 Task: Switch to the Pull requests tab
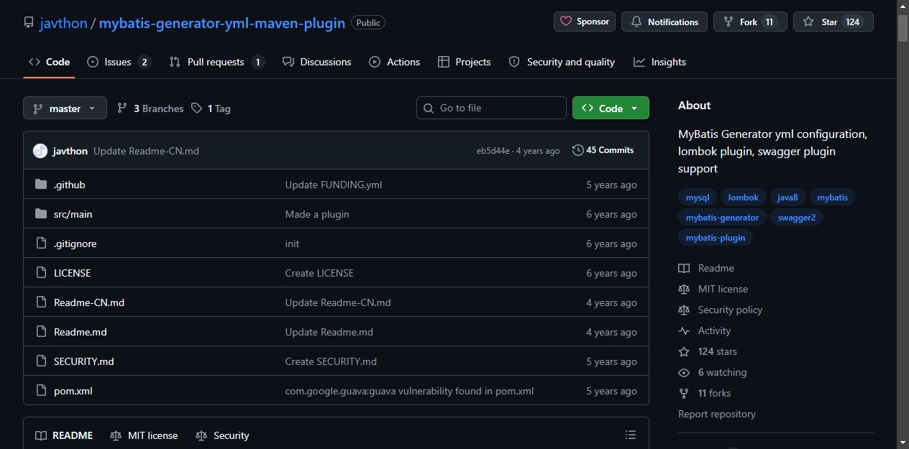216,62
